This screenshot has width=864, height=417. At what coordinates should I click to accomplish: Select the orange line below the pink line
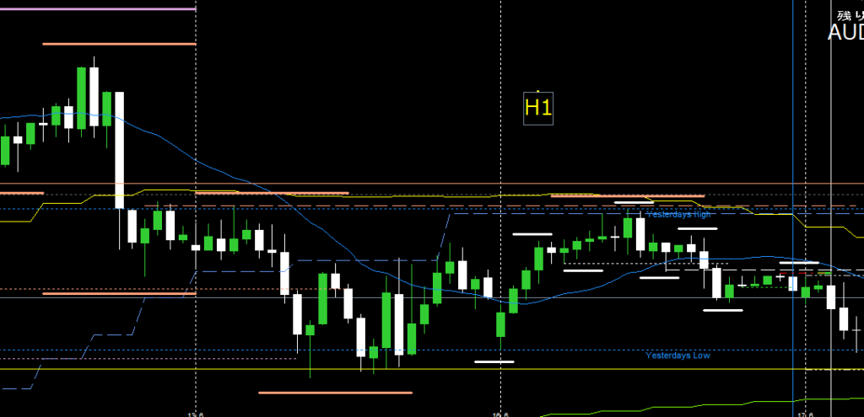(x=118, y=44)
